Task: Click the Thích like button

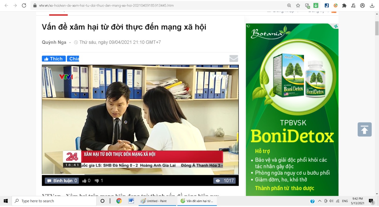Action: [x=54, y=59]
